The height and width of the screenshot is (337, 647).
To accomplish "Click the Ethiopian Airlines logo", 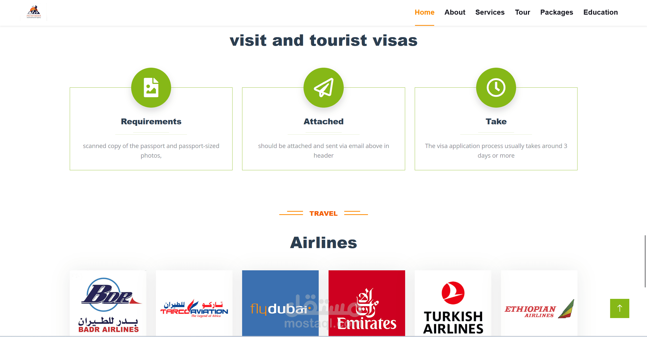I will coord(539,303).
